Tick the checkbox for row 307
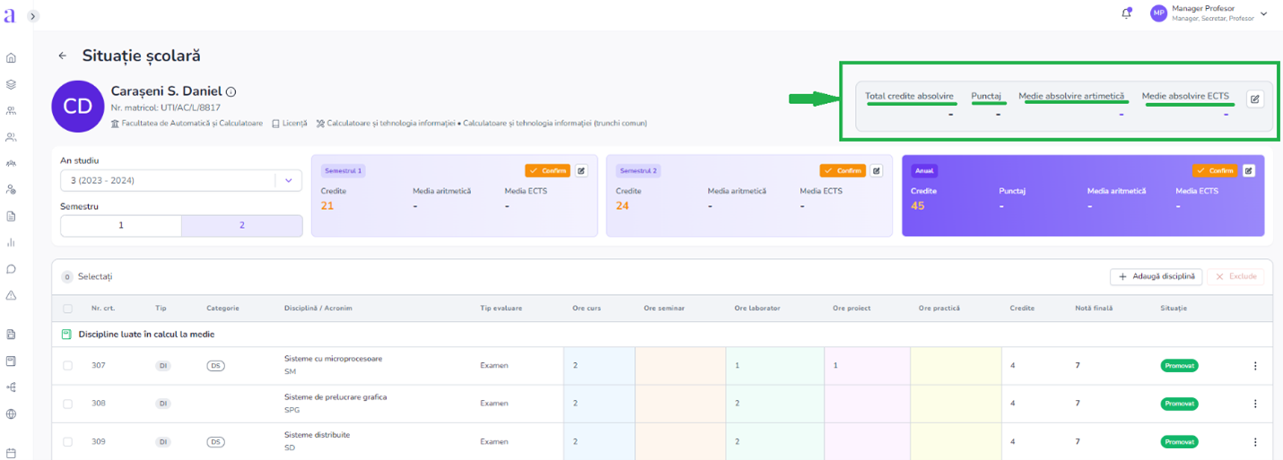 [x=67, y=366]
